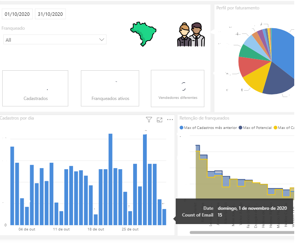Click the Count of Email tooltip value 15
Image resolution: width=298 pixels, height=247 pixels.
coord(220,215)
